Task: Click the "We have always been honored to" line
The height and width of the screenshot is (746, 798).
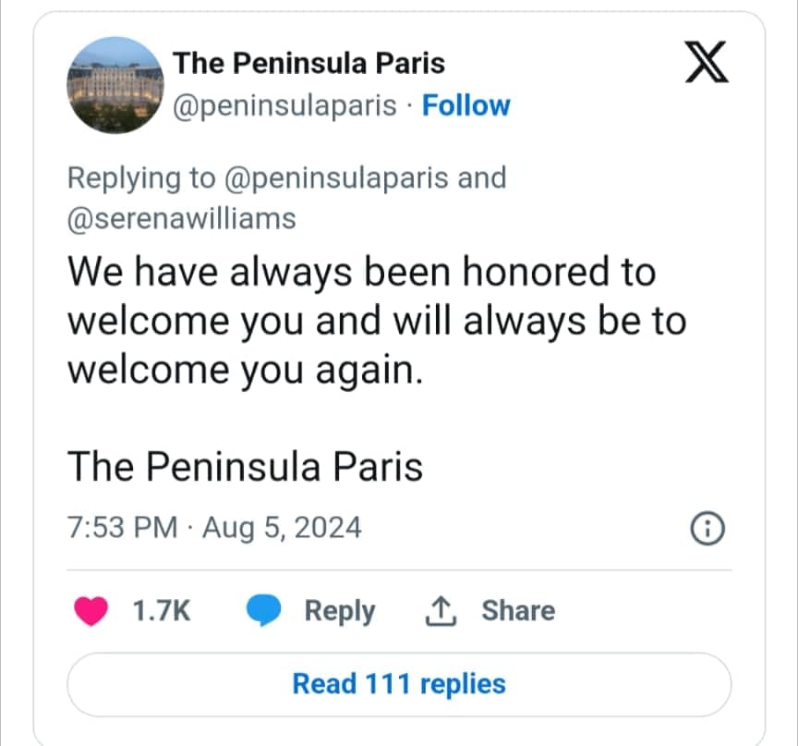Action: 361,273
